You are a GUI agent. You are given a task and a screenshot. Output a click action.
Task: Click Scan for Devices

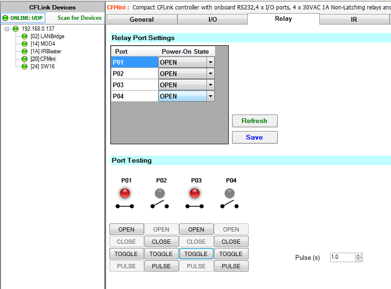click(79, 18)
